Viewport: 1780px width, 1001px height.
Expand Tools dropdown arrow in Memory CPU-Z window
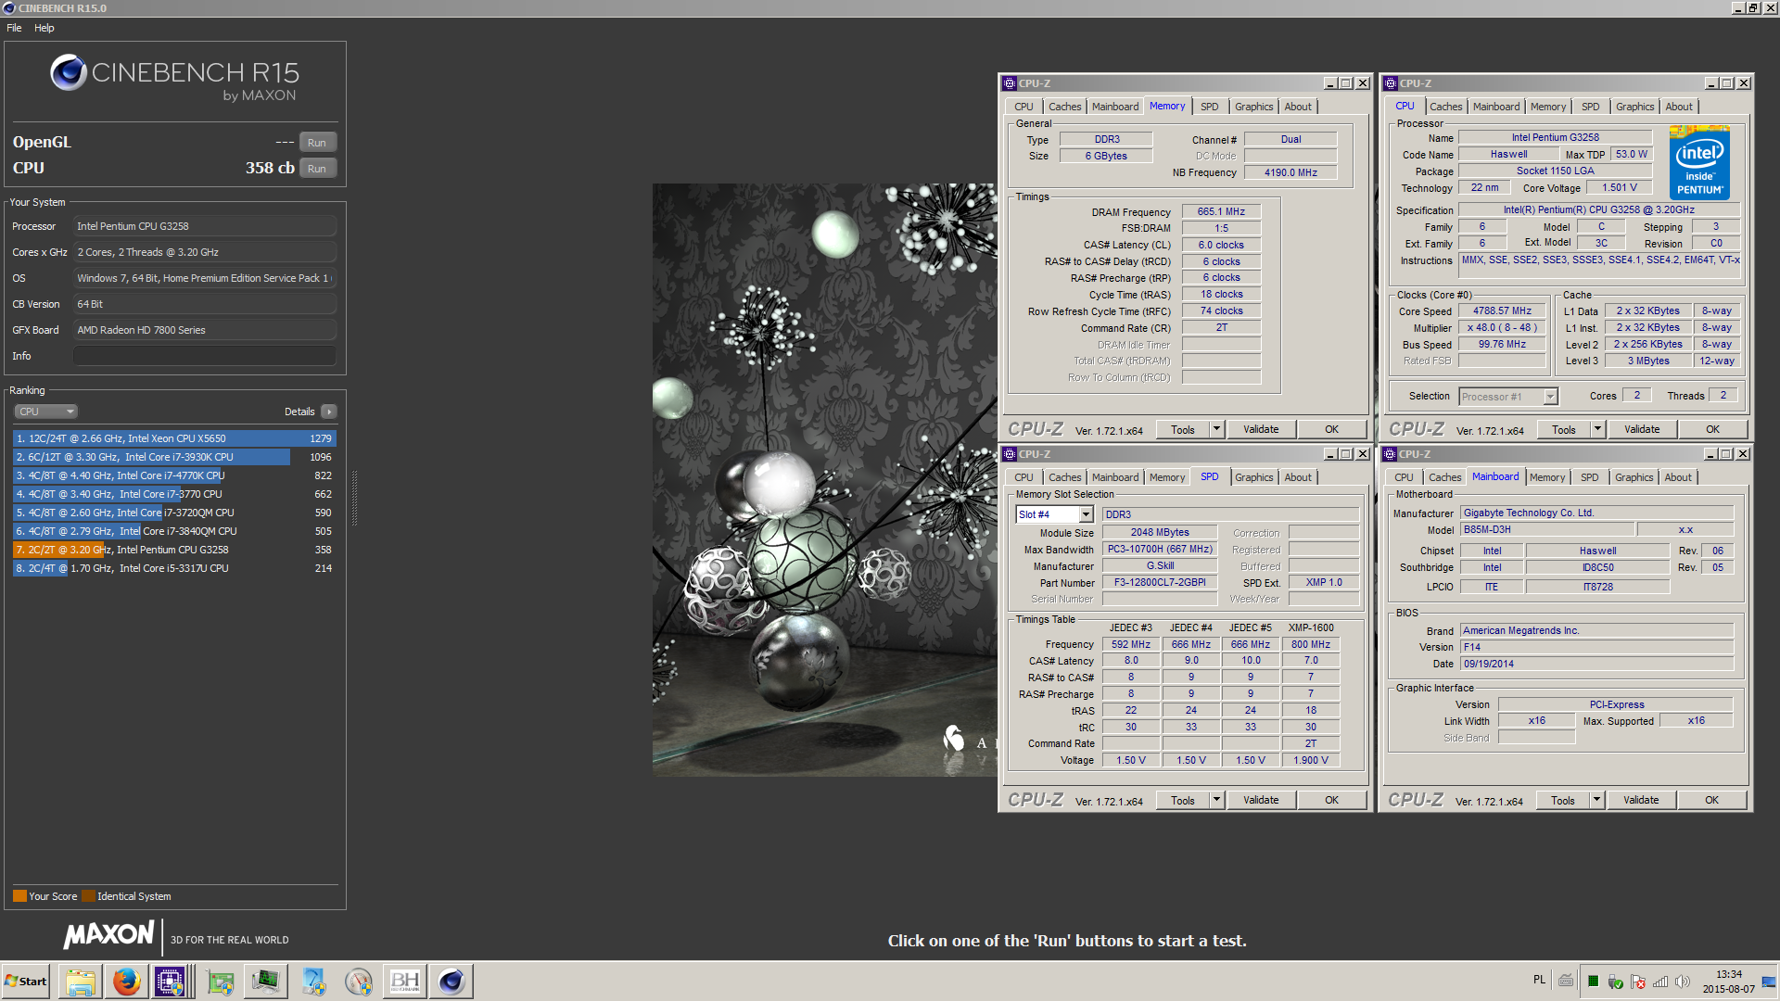pyautogui.click(x=1216, y=429)
